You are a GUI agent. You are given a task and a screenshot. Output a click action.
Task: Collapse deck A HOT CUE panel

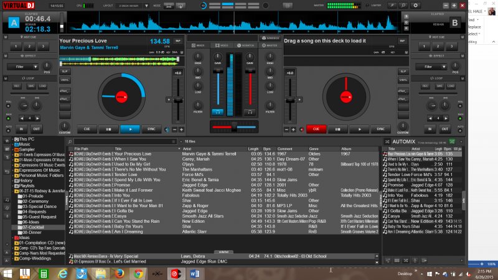click(6, 37)
